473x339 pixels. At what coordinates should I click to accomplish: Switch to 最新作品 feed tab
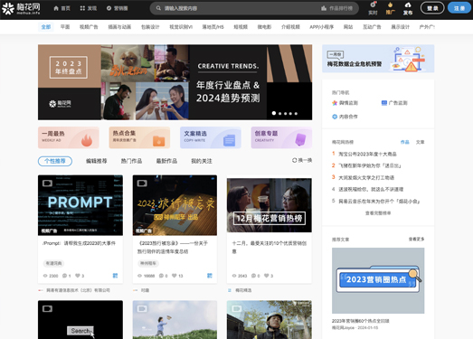[x=166, y=161]
